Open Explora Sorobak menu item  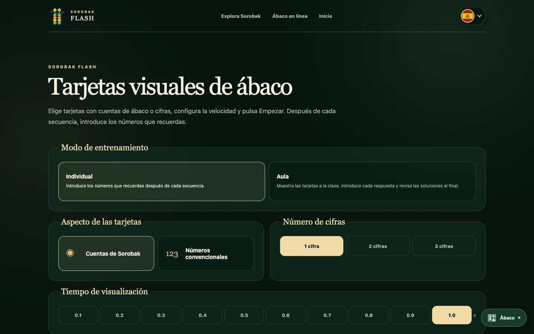tap(241, 16)
